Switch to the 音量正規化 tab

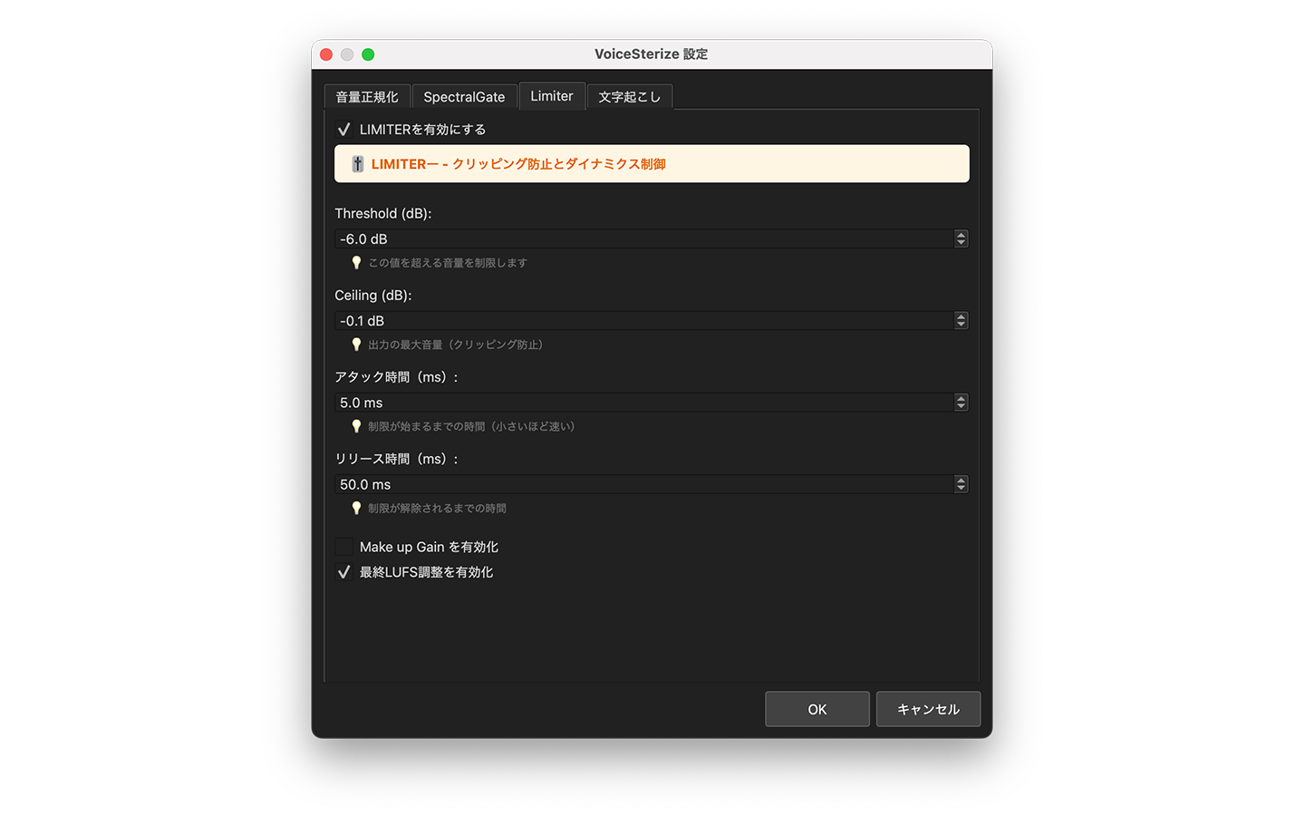click(367, 97)
